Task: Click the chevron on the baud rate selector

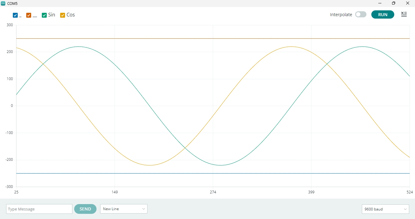Action: [405, 209]
